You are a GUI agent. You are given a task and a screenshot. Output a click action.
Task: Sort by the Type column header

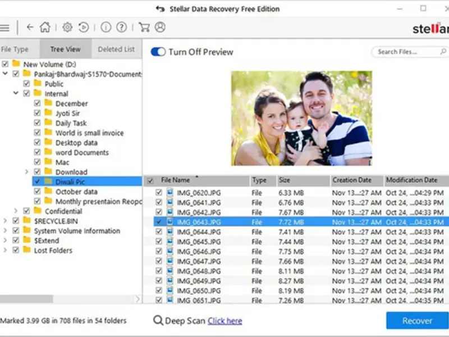pos(263,180)
